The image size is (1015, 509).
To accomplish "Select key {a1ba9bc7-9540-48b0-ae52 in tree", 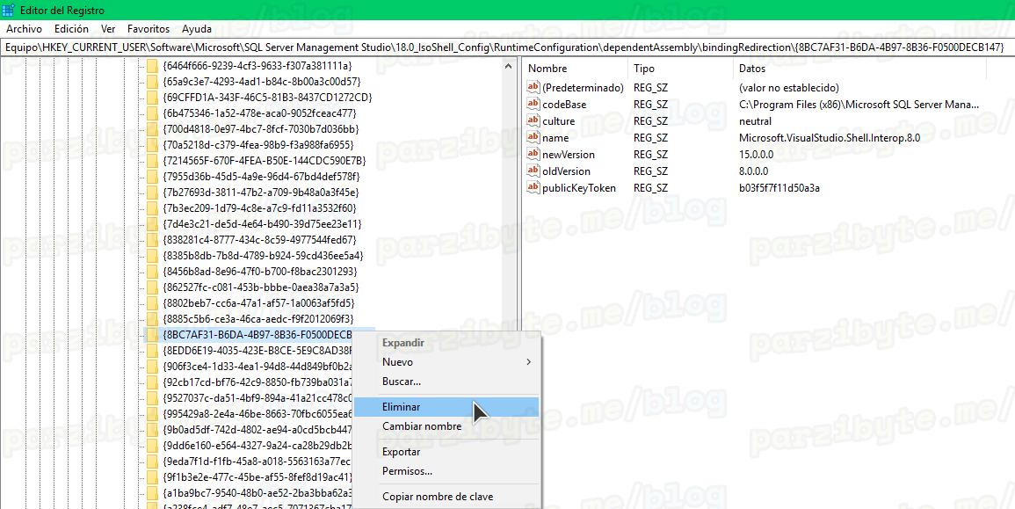I will (257, 493).
